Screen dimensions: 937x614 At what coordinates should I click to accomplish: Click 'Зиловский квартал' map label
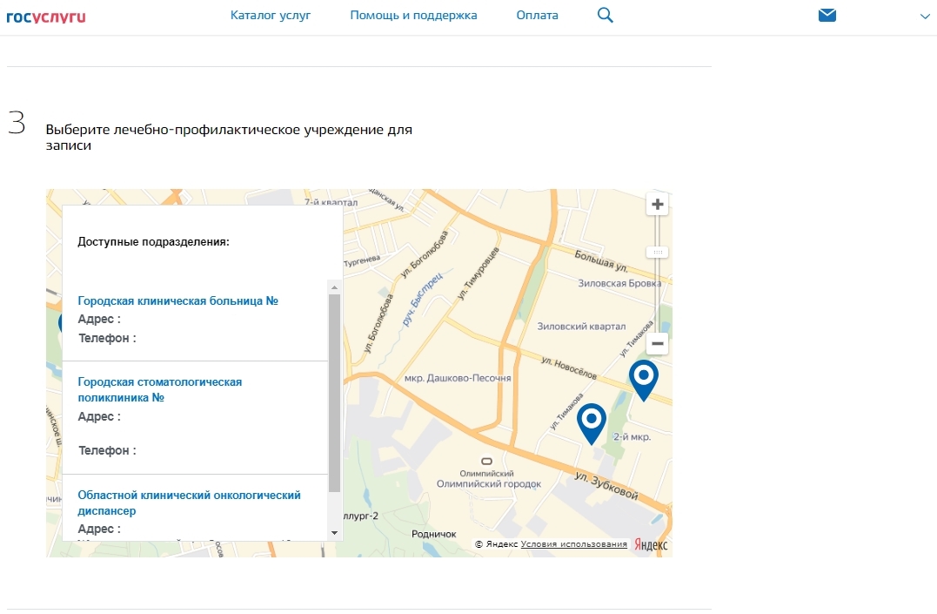(581, 326)
